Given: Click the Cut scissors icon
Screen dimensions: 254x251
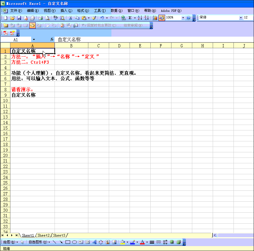Looking at the screenshot, I should point(70,18).
